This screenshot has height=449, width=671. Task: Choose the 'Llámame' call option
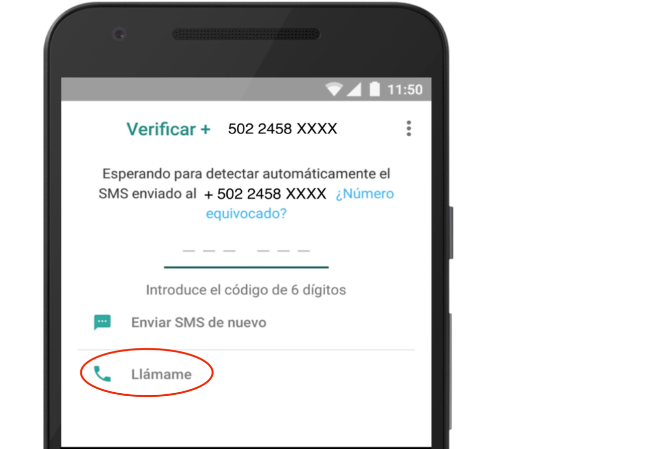pos(161,374)
